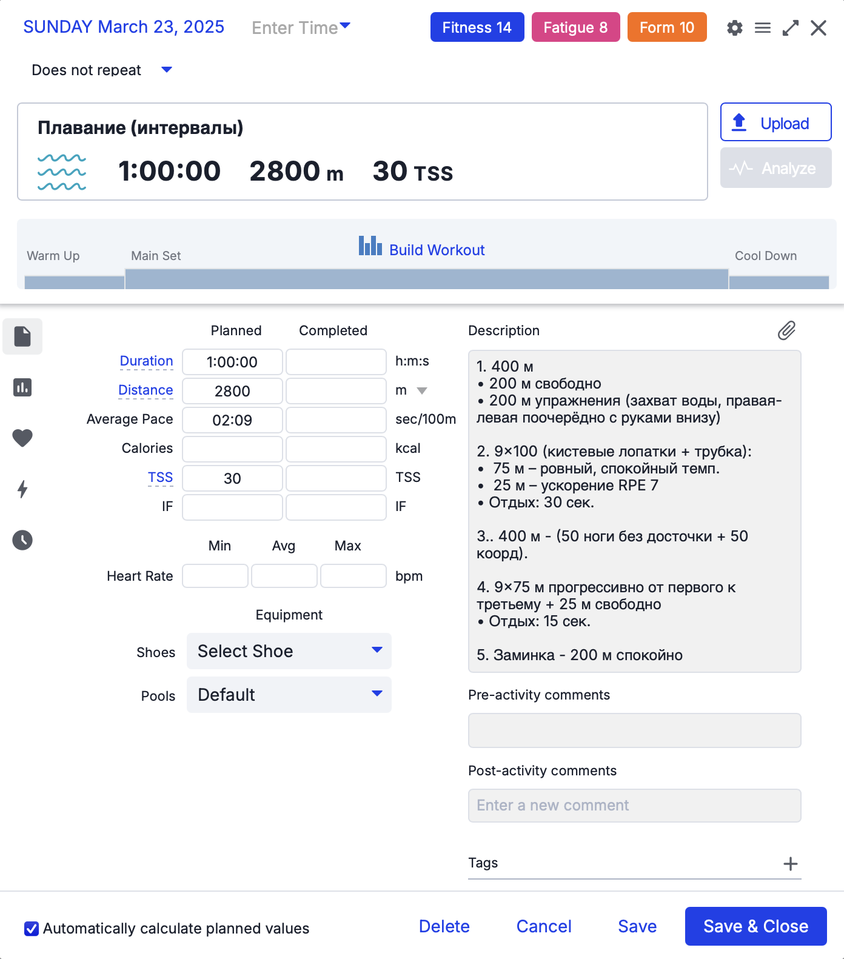Add a tag with the plus icon
844x959 pixels.
coord(790,864)
